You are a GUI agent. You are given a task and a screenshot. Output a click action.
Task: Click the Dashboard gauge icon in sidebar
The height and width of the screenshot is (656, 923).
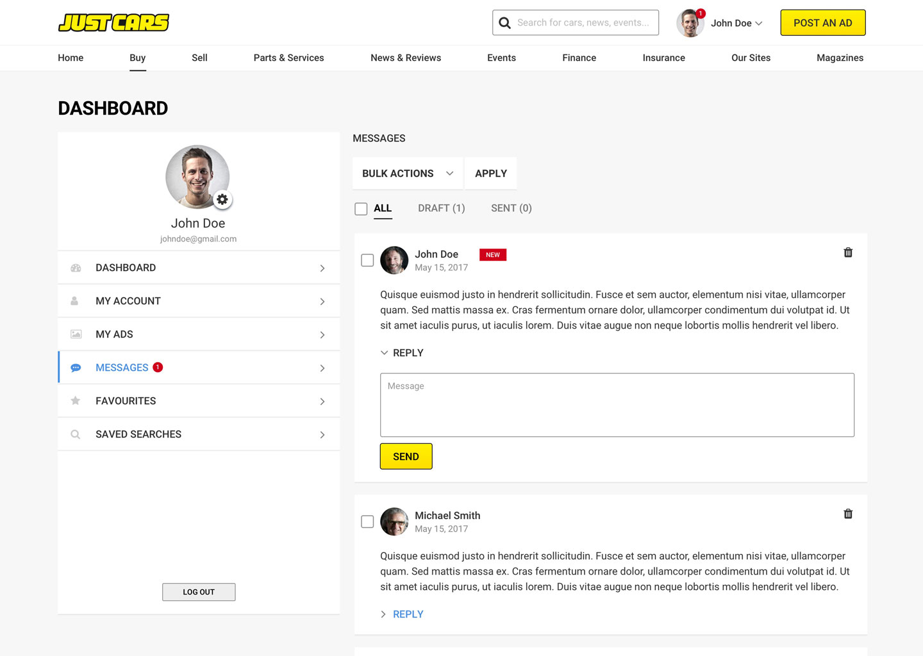[x=76, y=268]
